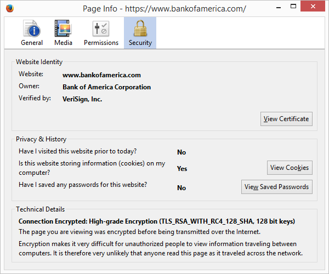Click the View Certificate button
329x274 pixels.
286,119
